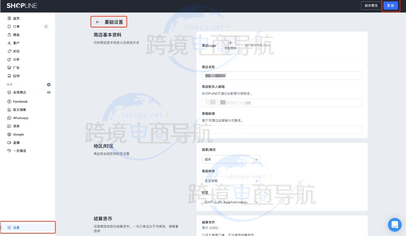
Task: Open 直播 in the sidebar
Action: [16, 143]
